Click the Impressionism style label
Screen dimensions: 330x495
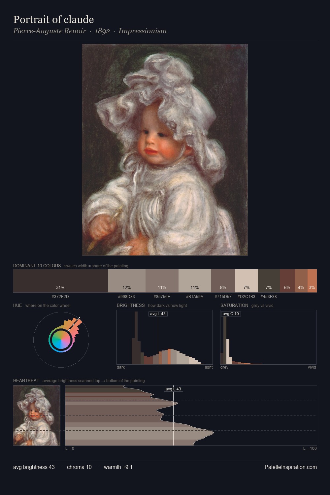click(143, 31)
